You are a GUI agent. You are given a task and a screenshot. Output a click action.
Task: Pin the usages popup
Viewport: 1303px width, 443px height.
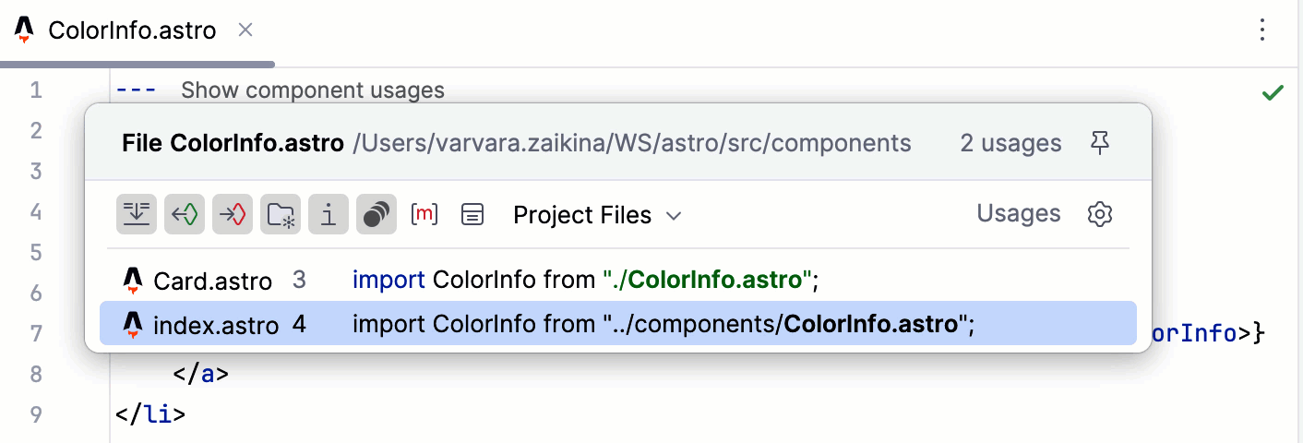1099,143
